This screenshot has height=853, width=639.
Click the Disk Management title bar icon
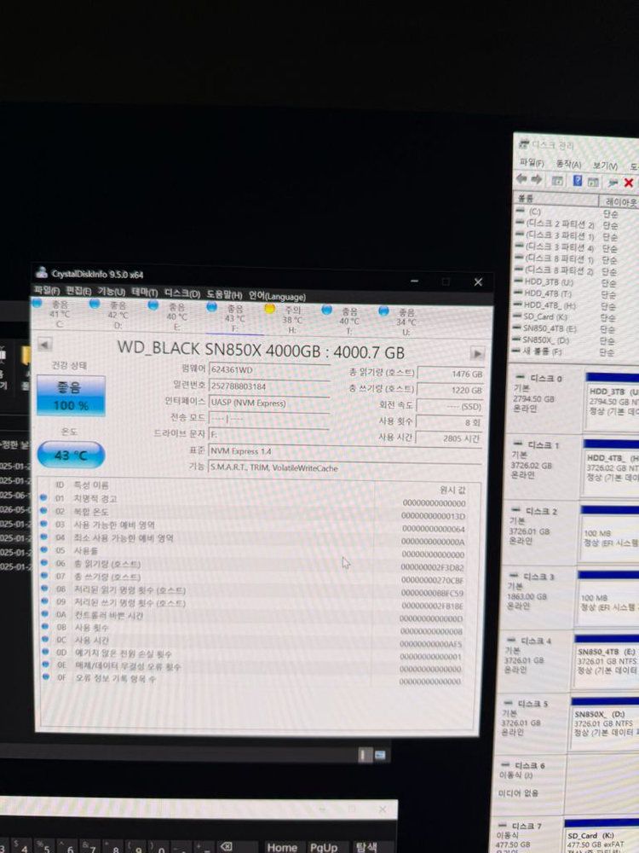523,143
